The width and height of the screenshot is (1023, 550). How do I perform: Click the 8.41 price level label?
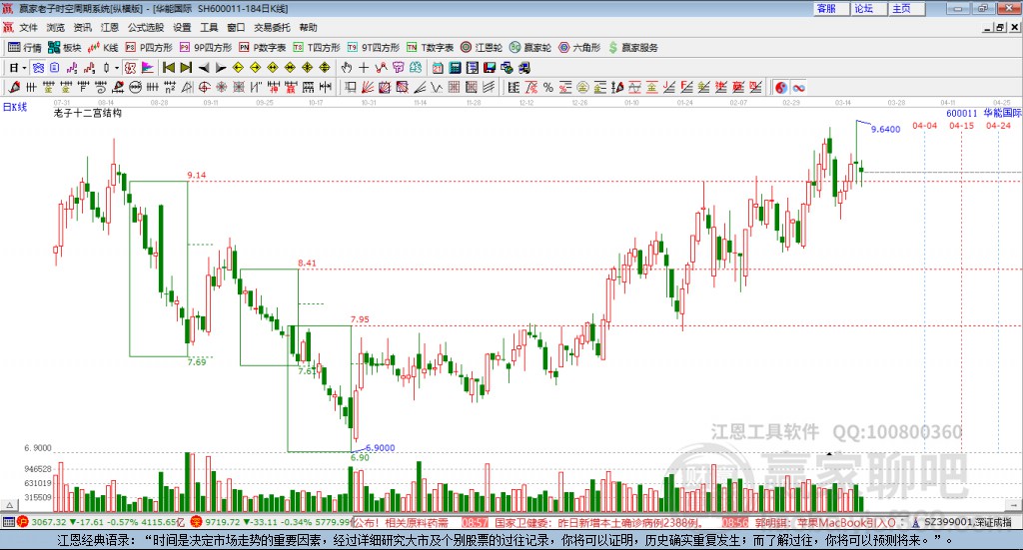coord(308,264)
